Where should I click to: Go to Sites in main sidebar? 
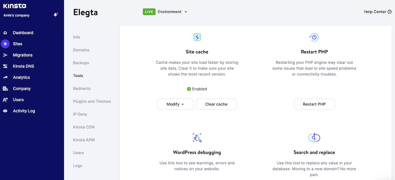[x=18, y=44]
